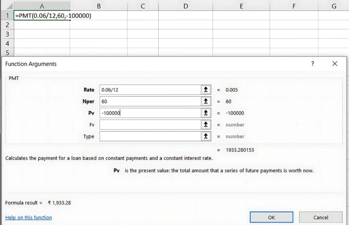This screenshot has height=225, width=349.
Task: Select column B header
Action: pos(99,6)
